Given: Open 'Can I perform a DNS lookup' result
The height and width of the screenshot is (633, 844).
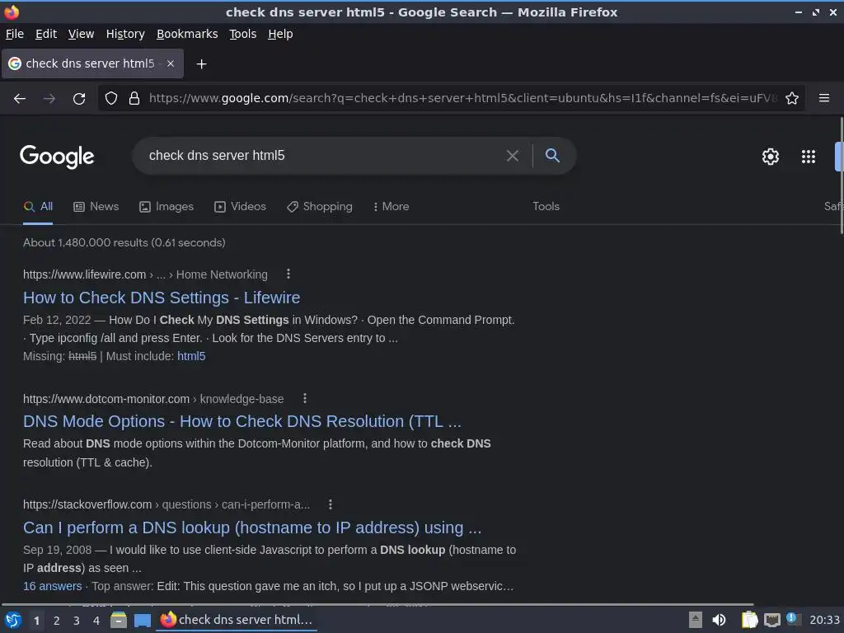Looking at the screenshot, I should 252,527.
